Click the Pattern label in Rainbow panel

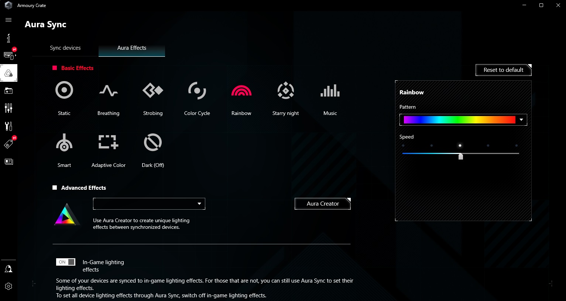click(x=408, y=107)
